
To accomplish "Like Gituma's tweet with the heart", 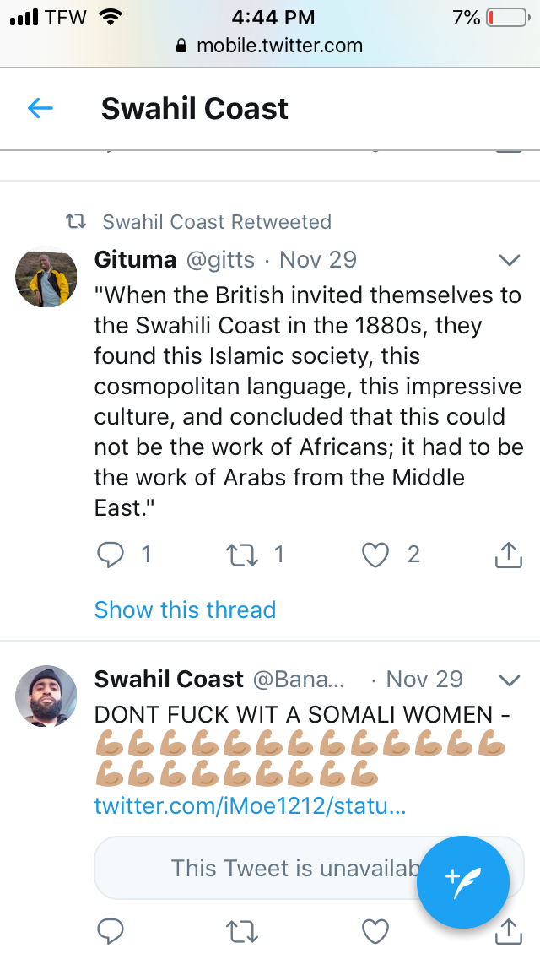I will [x=375, y=555].
